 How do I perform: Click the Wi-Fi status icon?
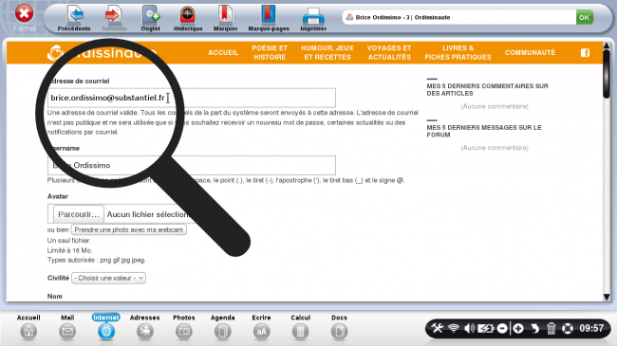(454, 328)
